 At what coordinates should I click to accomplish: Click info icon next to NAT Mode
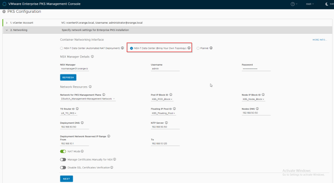[x=82, y=151]
